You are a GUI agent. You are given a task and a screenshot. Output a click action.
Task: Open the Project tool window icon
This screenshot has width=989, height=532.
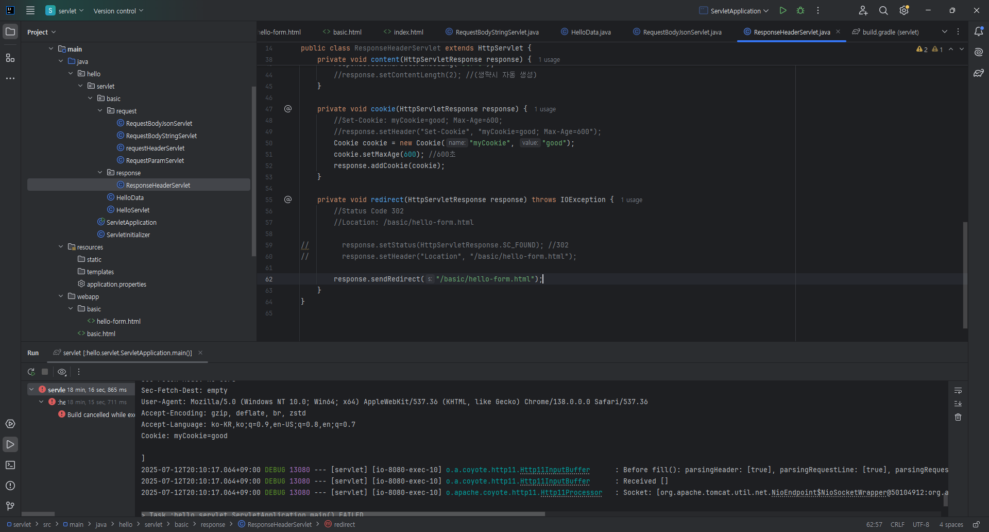(10, 32)
